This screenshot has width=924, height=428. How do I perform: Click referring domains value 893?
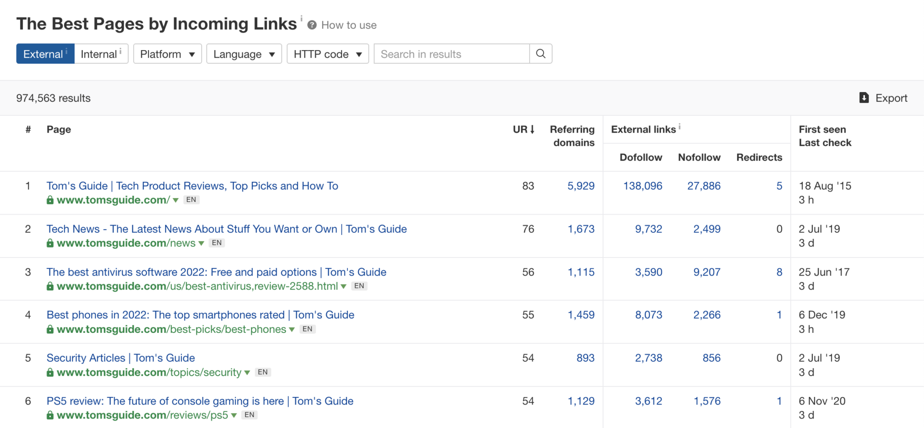coord(586,358)
